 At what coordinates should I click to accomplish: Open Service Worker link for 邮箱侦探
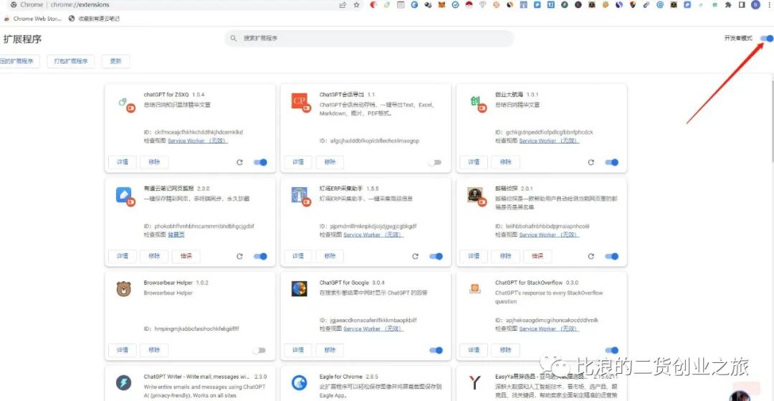pyautogui.click(x=550, y=235)
